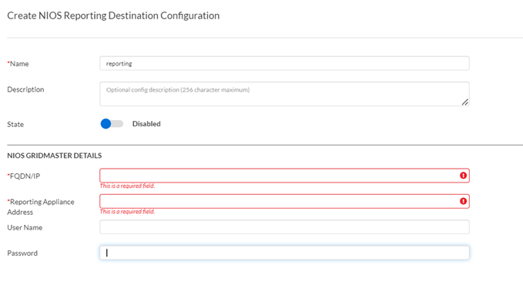The width and height of the screenshot is (523, 308).
Task: Select the Reporting Appliance Address field
Action: tap(284, 201)
